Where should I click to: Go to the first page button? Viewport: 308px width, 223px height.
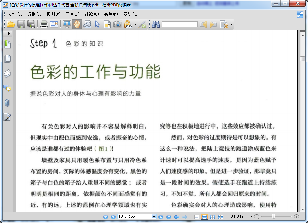point(106,217)
